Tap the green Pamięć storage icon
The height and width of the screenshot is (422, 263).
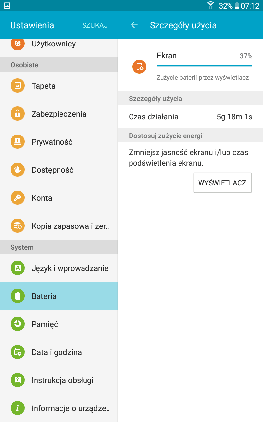18,324
